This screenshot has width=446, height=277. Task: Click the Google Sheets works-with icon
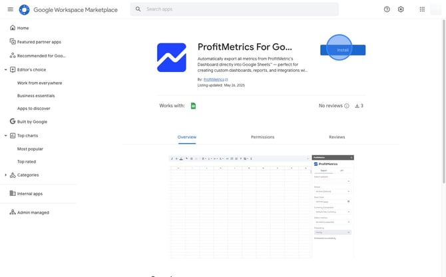(193, 106)
